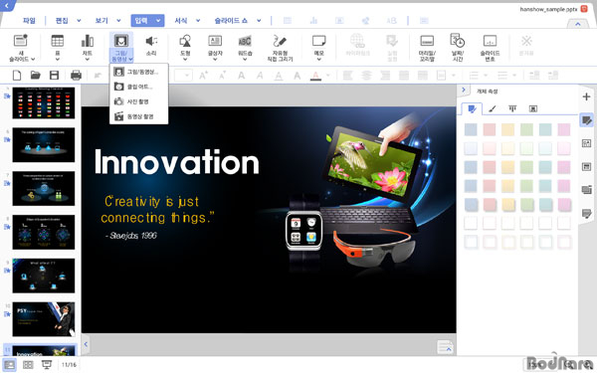Switch to normal slide view mode
The image size is (597, 373).
coord(10,365)
